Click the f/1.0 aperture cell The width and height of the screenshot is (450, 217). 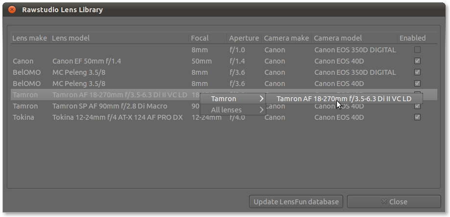coord(237,50)
